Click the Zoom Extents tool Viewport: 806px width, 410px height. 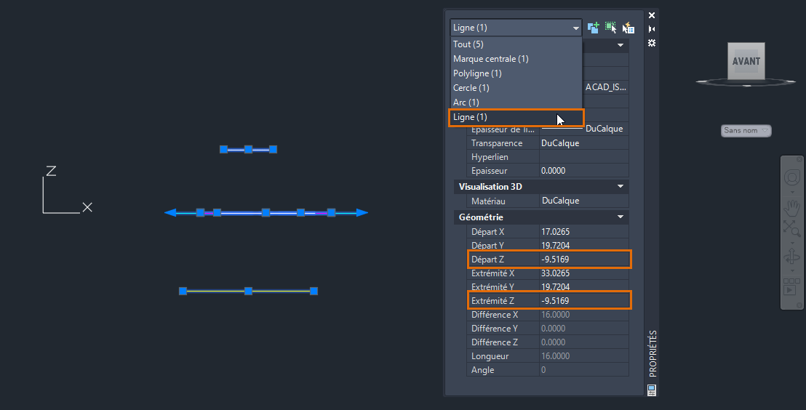pos(791,228)
